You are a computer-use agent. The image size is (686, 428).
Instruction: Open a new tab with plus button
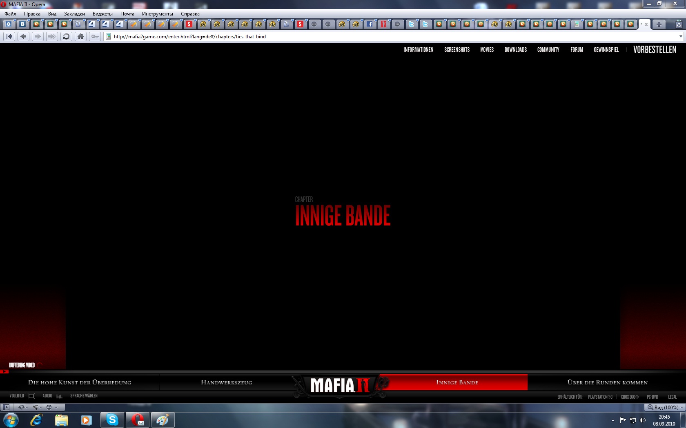point(659,24)
